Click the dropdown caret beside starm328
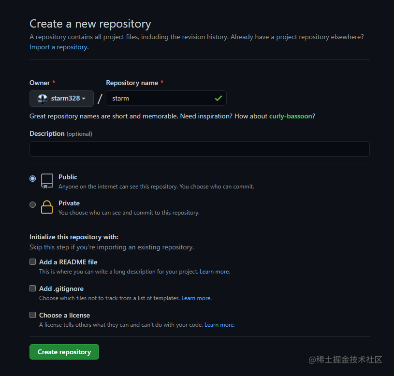The image size is (394, 376). coord(84,99)
